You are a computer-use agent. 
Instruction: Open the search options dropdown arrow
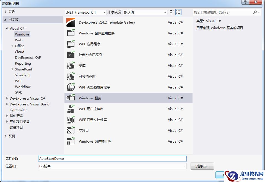(259, 12)
